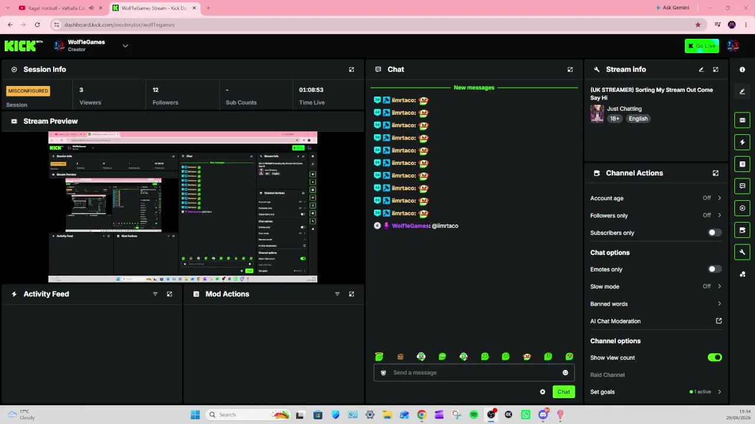Switch to the Ragal Ironbull browser tab
755x424 pixels.
[x=56, y=8]
